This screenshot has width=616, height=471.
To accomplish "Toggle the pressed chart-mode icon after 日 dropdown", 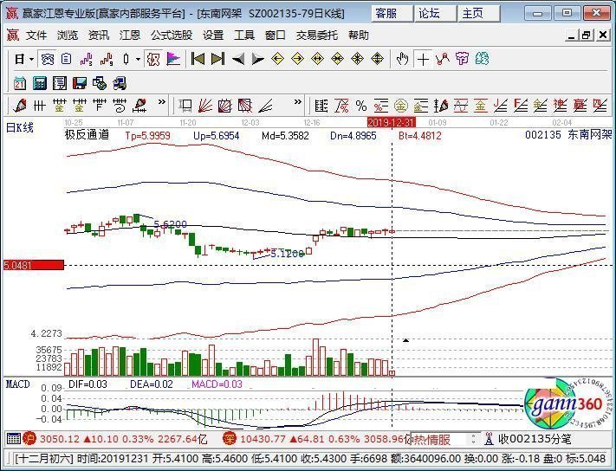I will click(48, 59).
